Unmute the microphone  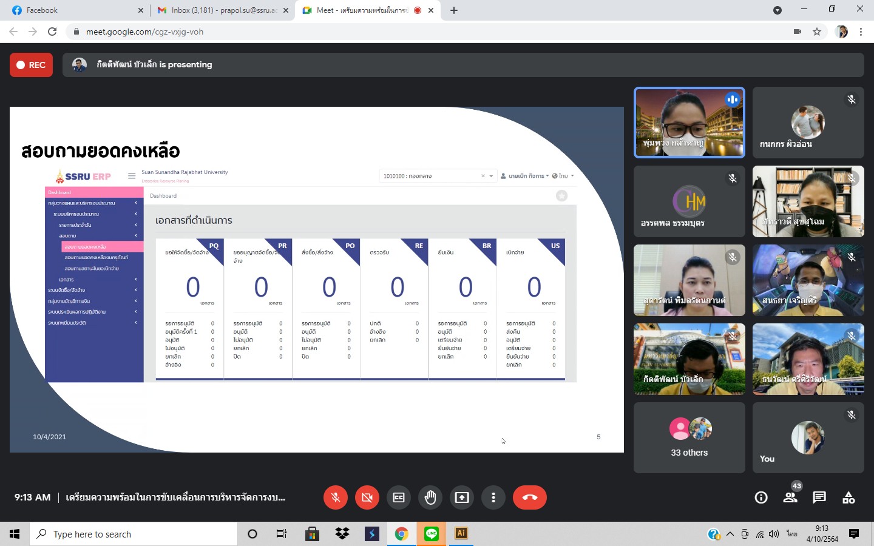tap(336, 497)
